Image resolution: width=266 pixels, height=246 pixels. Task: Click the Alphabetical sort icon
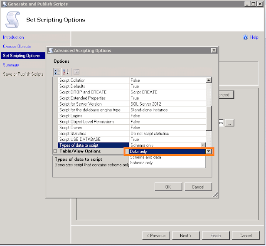66,72
